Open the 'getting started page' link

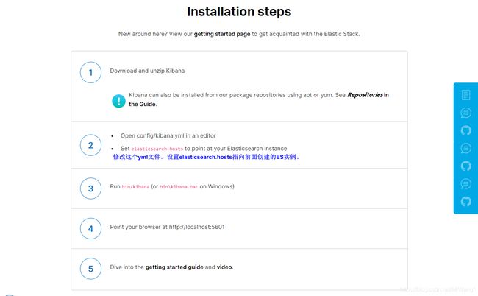coord(222,34)
